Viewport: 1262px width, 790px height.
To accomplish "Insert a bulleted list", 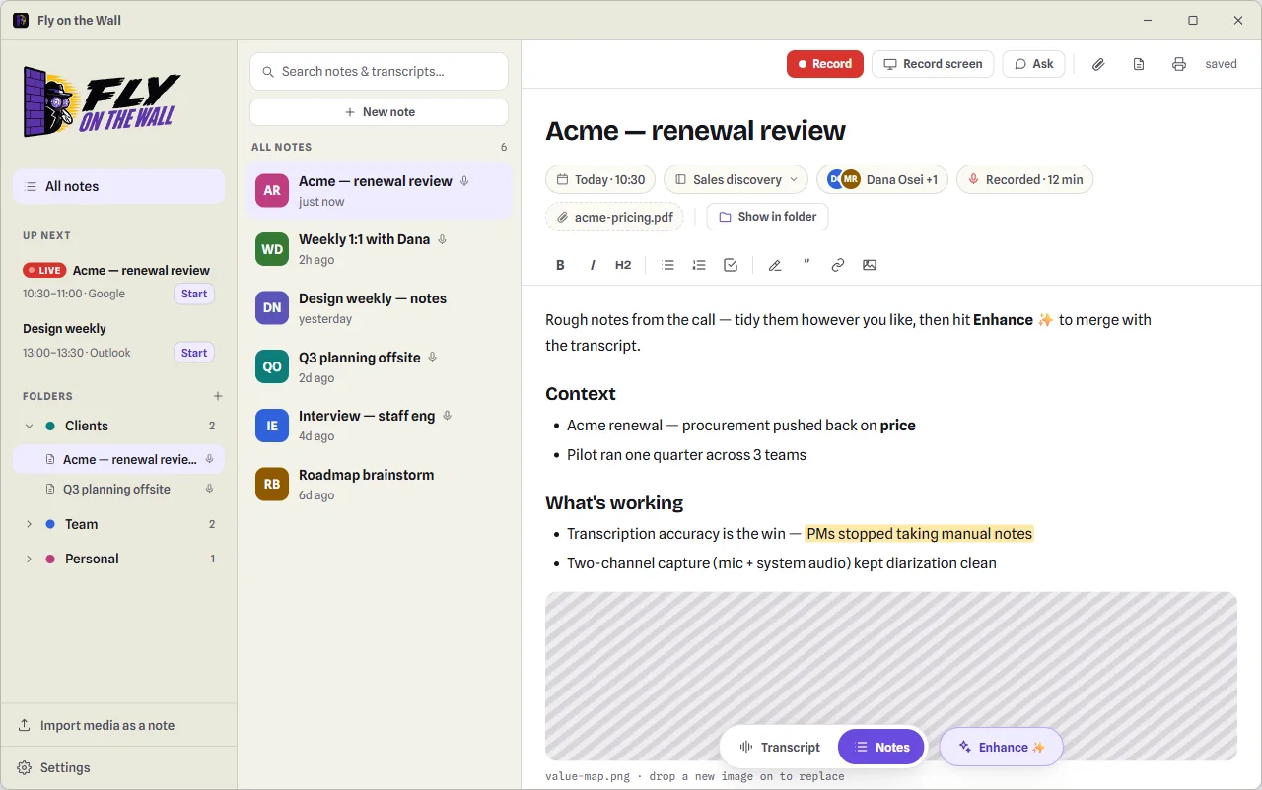I will click(x=667, y=265).
